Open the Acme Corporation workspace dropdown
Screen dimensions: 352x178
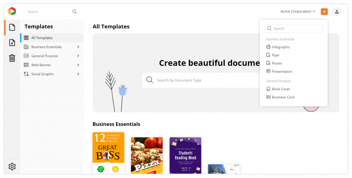[298, 11]
